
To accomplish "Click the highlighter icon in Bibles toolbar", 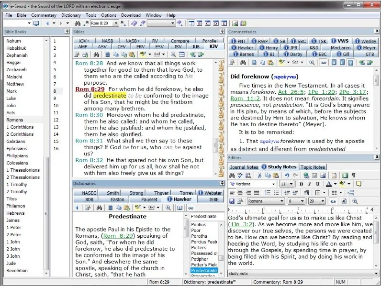I will click(143, 54).
